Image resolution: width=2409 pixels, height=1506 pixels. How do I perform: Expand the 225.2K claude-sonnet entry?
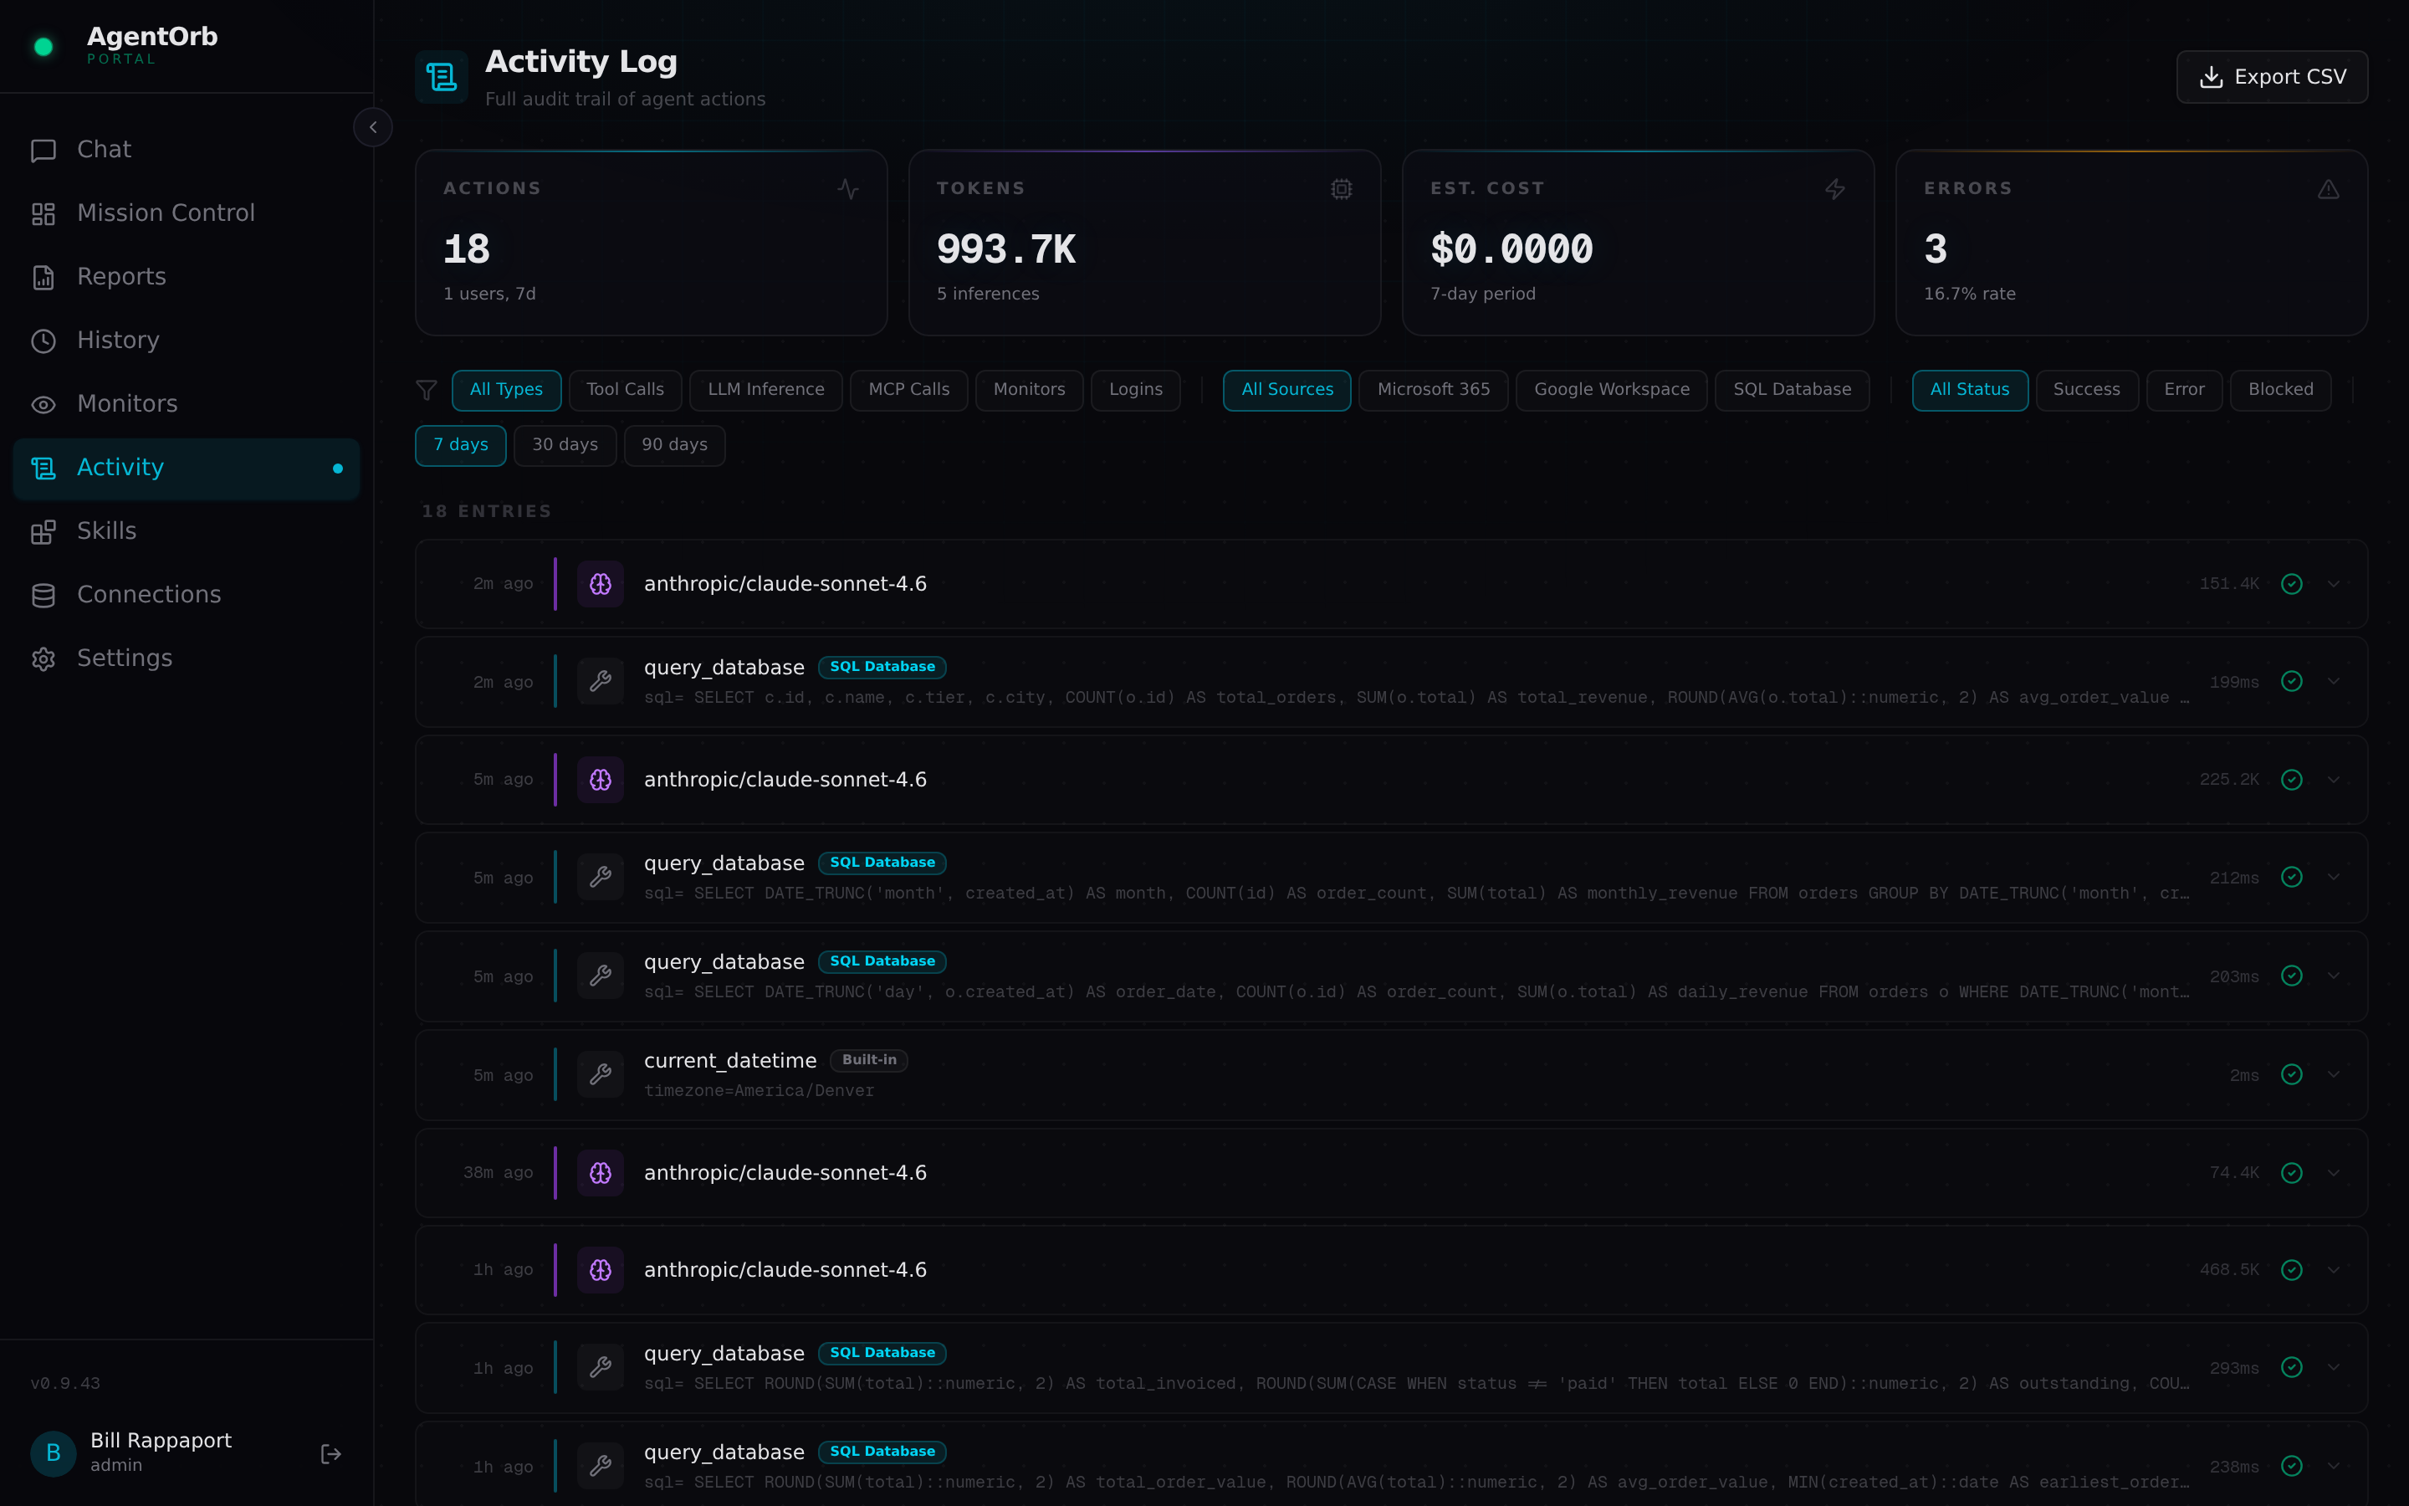click(2334, 780)
